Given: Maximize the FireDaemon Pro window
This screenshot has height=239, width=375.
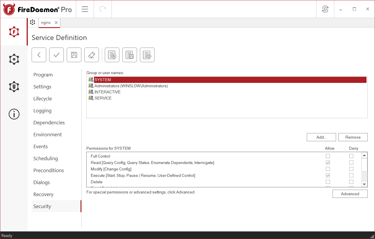Looking at the screenshot, I should (354, 9).
